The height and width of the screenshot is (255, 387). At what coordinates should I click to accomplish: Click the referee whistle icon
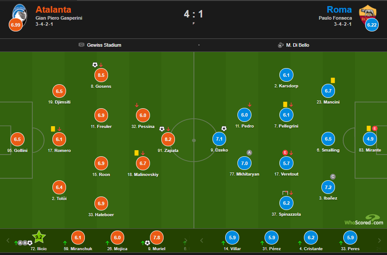(280, 45)
